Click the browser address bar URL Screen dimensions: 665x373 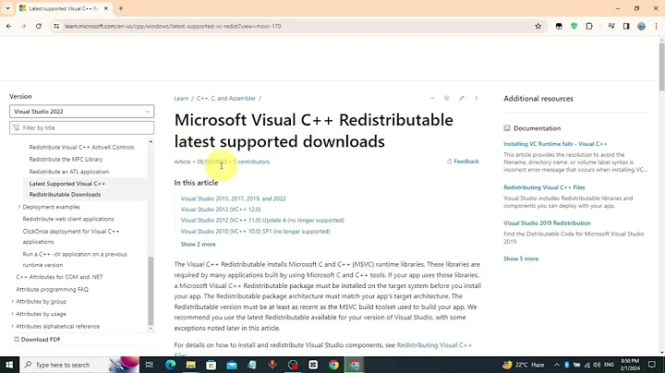pyautogui.click(x=173, y=26)
